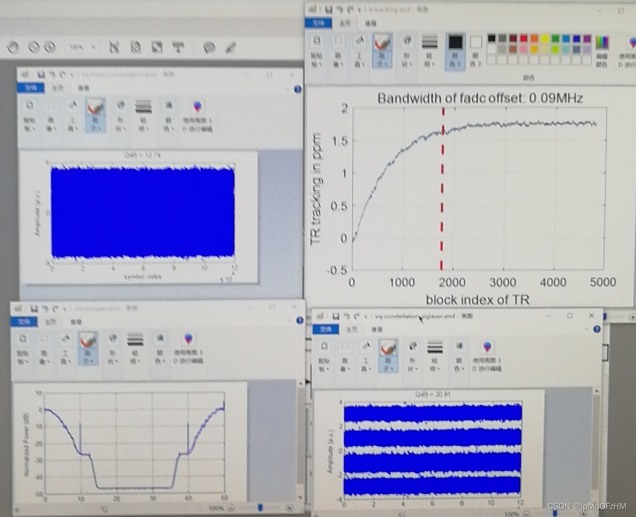Switch to View tab in the bottom-left Paint window
636x517 pixels.
pos(76,322)
